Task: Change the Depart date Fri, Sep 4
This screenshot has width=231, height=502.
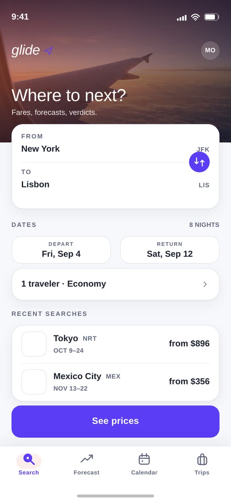Action: (x=61, y=250)
